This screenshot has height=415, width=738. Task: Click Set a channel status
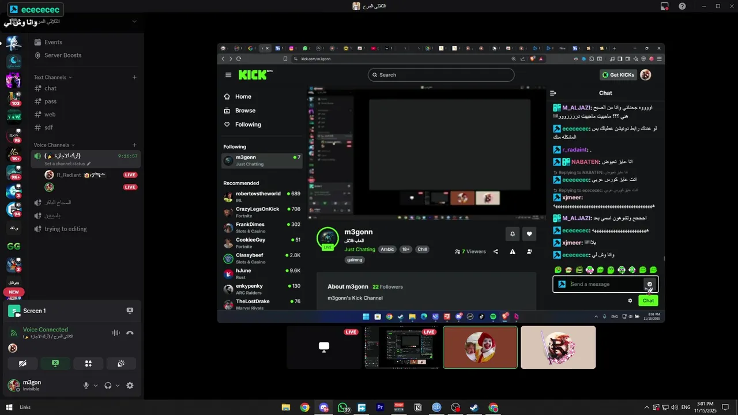point(67,164)
